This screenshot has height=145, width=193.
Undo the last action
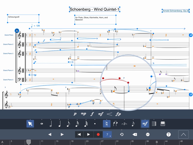(x=122, y=134)
